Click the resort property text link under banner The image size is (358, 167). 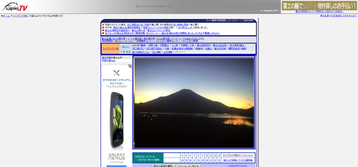tap(319, 11)
